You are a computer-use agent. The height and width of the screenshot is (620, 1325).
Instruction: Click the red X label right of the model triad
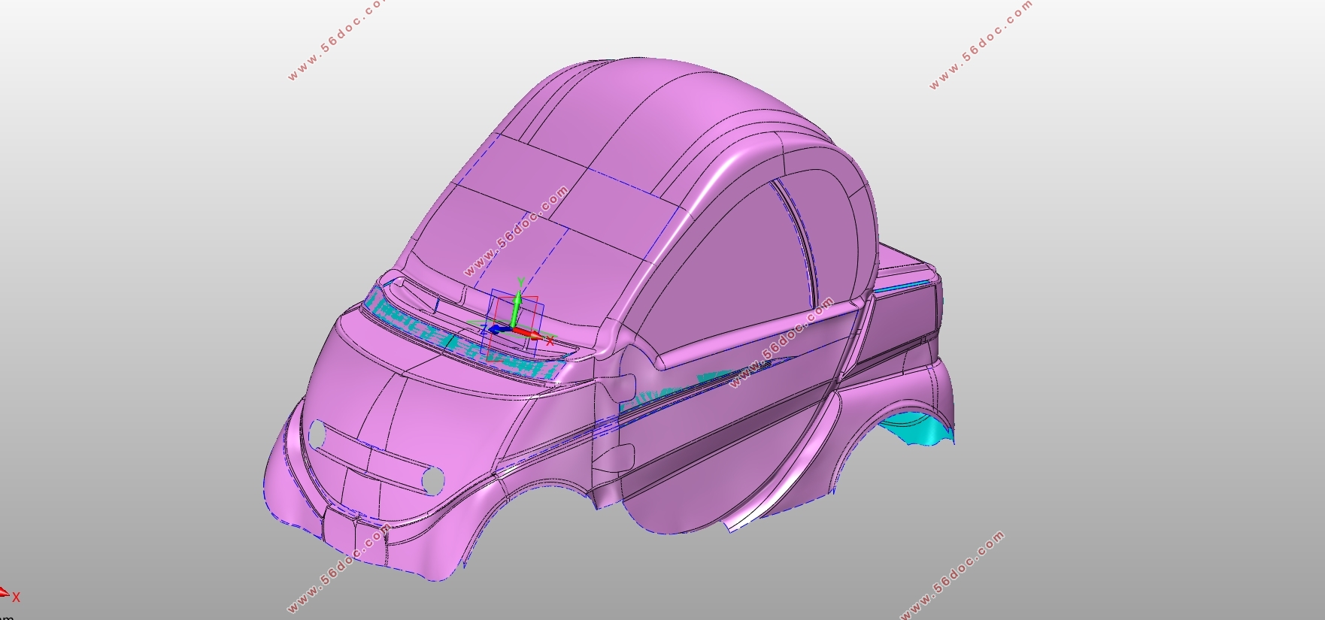(x=550, y=341)
